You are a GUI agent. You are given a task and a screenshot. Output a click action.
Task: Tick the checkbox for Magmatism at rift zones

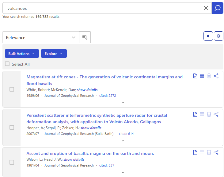click(x=12, y=89)
